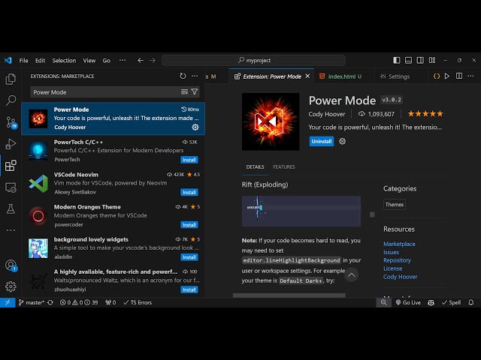Image resolution: width=481 pixels, height=360 pixels.
Task: Click the Power Mode search input field
Action: pyautogui.click(x=104, y=92)
